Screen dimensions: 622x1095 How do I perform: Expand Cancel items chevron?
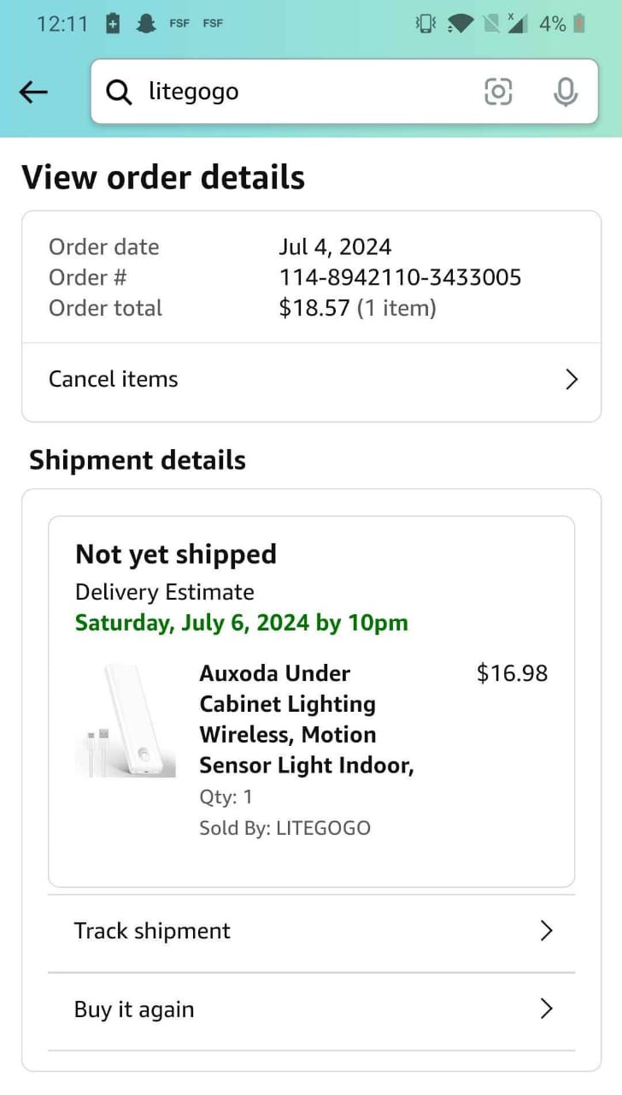[572, 380]
